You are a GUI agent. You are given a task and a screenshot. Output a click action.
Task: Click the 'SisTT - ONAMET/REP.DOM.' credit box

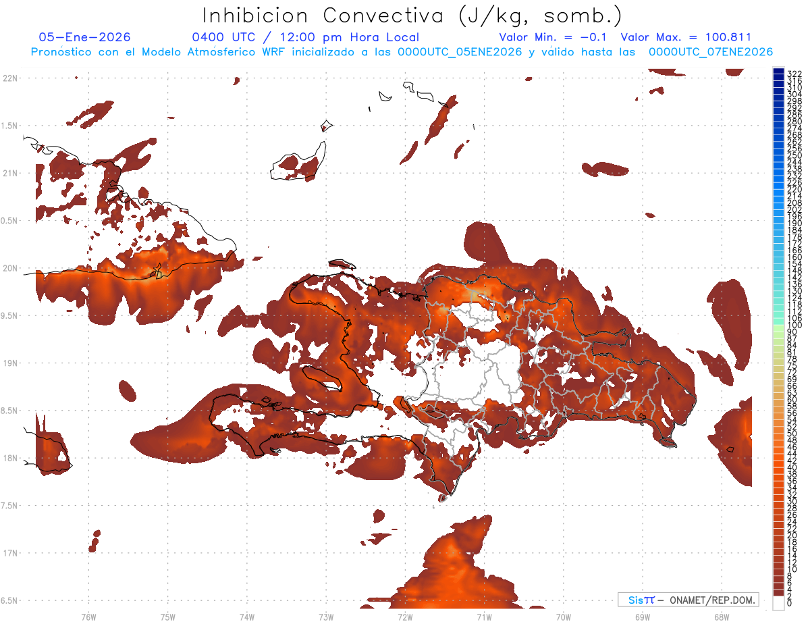point(688,600)
